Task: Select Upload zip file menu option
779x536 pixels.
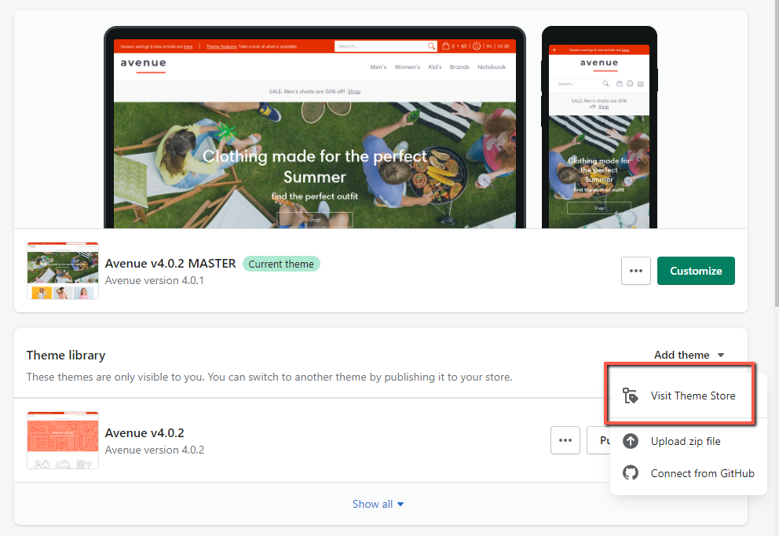Action: pos(686,441)
